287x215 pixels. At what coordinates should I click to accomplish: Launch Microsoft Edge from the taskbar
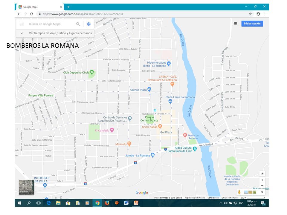49,203
